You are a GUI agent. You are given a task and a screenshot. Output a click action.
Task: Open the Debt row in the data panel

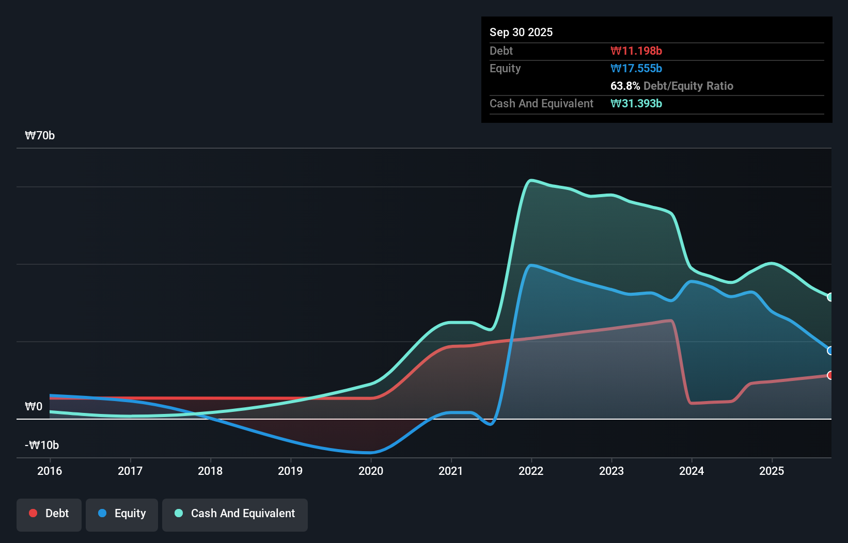(501, 51)
